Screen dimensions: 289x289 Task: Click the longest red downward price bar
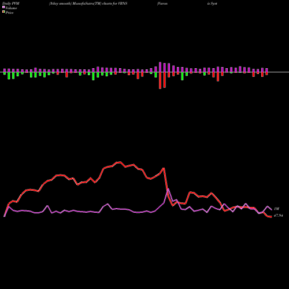(160, 80)
